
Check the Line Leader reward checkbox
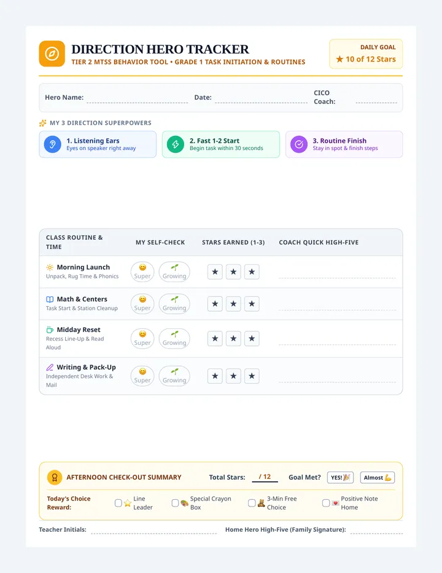(118, 503)
